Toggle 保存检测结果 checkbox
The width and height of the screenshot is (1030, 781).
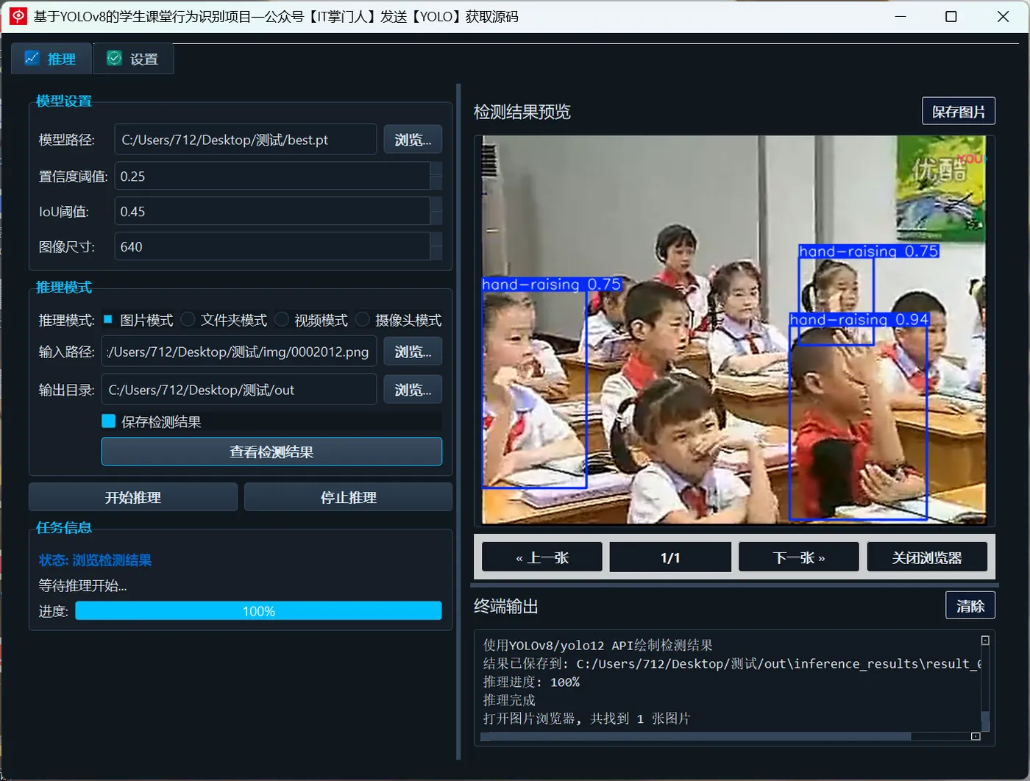[x=109, y=421]
